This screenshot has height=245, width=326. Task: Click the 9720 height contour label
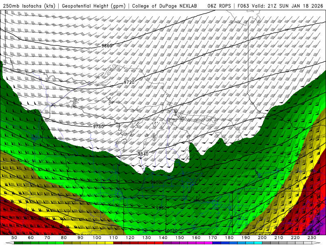[x=129, y=82]
